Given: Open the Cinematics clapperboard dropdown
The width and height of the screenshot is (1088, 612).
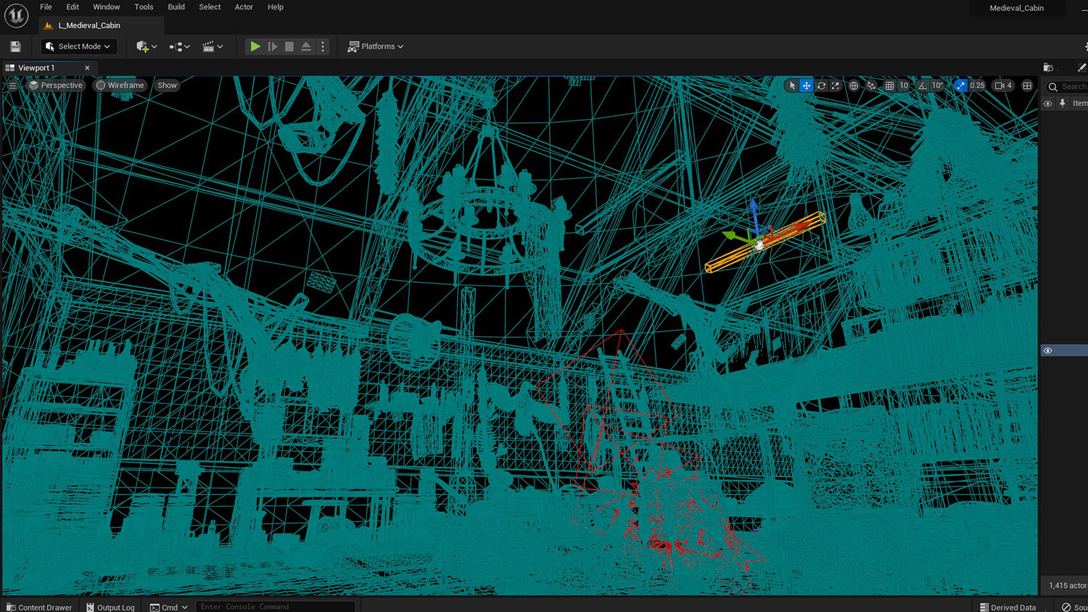Looking at the screenshot, I should (x=213, y=46).
